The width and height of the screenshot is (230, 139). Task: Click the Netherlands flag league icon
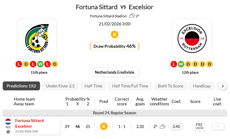[x=8, y=122]
